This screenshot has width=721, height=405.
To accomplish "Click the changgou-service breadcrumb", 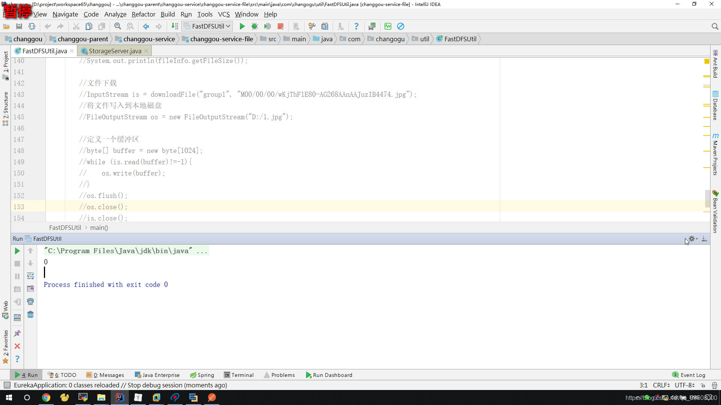I will pyautogui.click(x=145, y=39).
